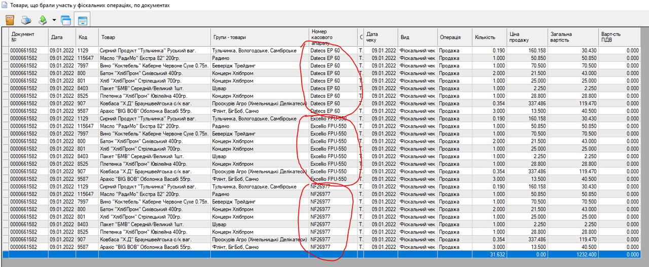
Task: Click the green-arrow export icon
Action: click(43, 20)
